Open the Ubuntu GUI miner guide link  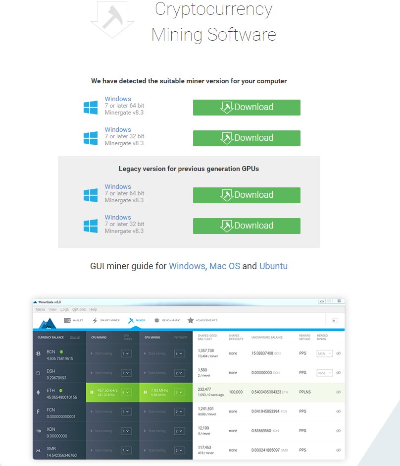(273, 266)
